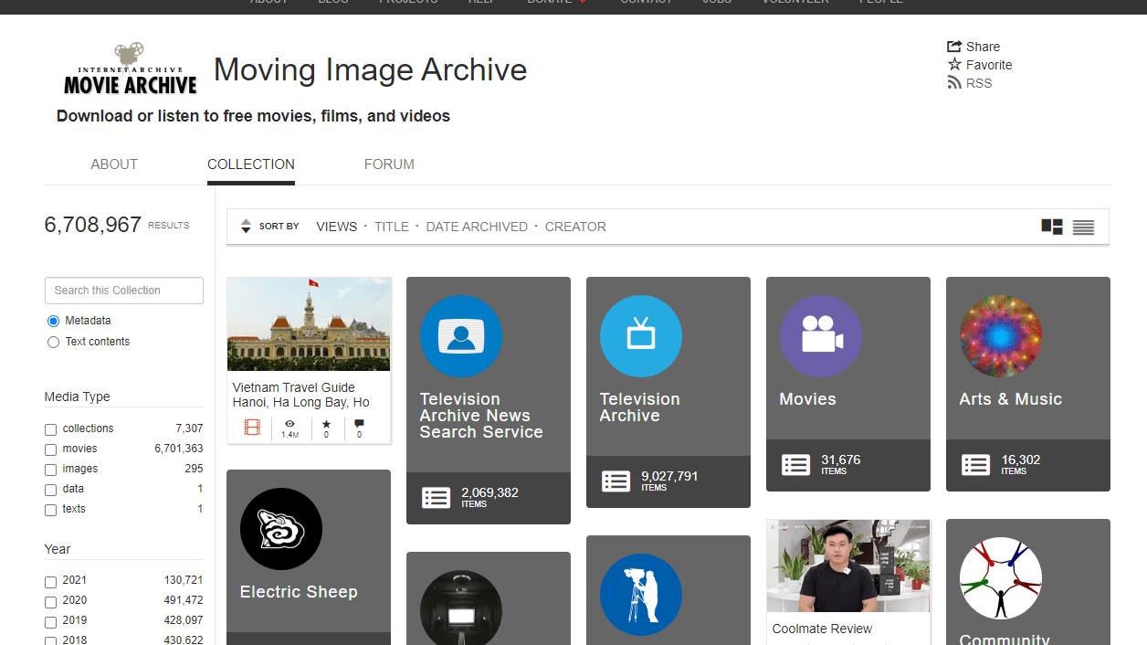Click the list icon beside 31,676 items
Image resolution: width=1147 pixels, height=645 pixels.
click(x=795, y=465)
